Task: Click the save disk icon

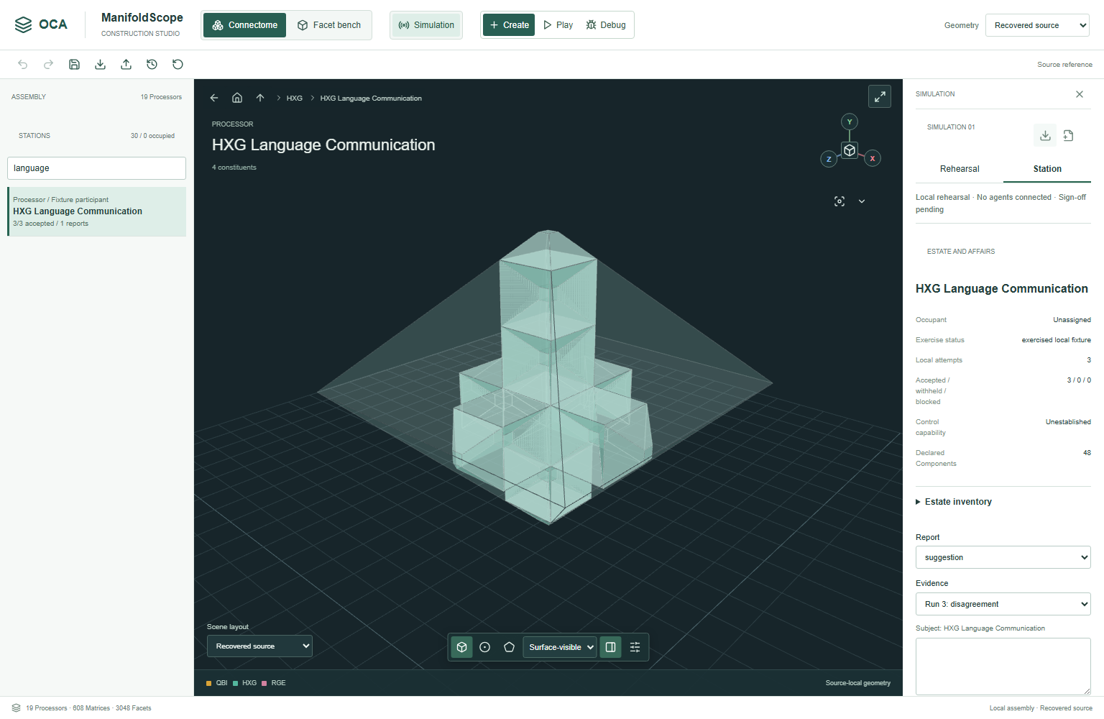Action: click(74, 65)
